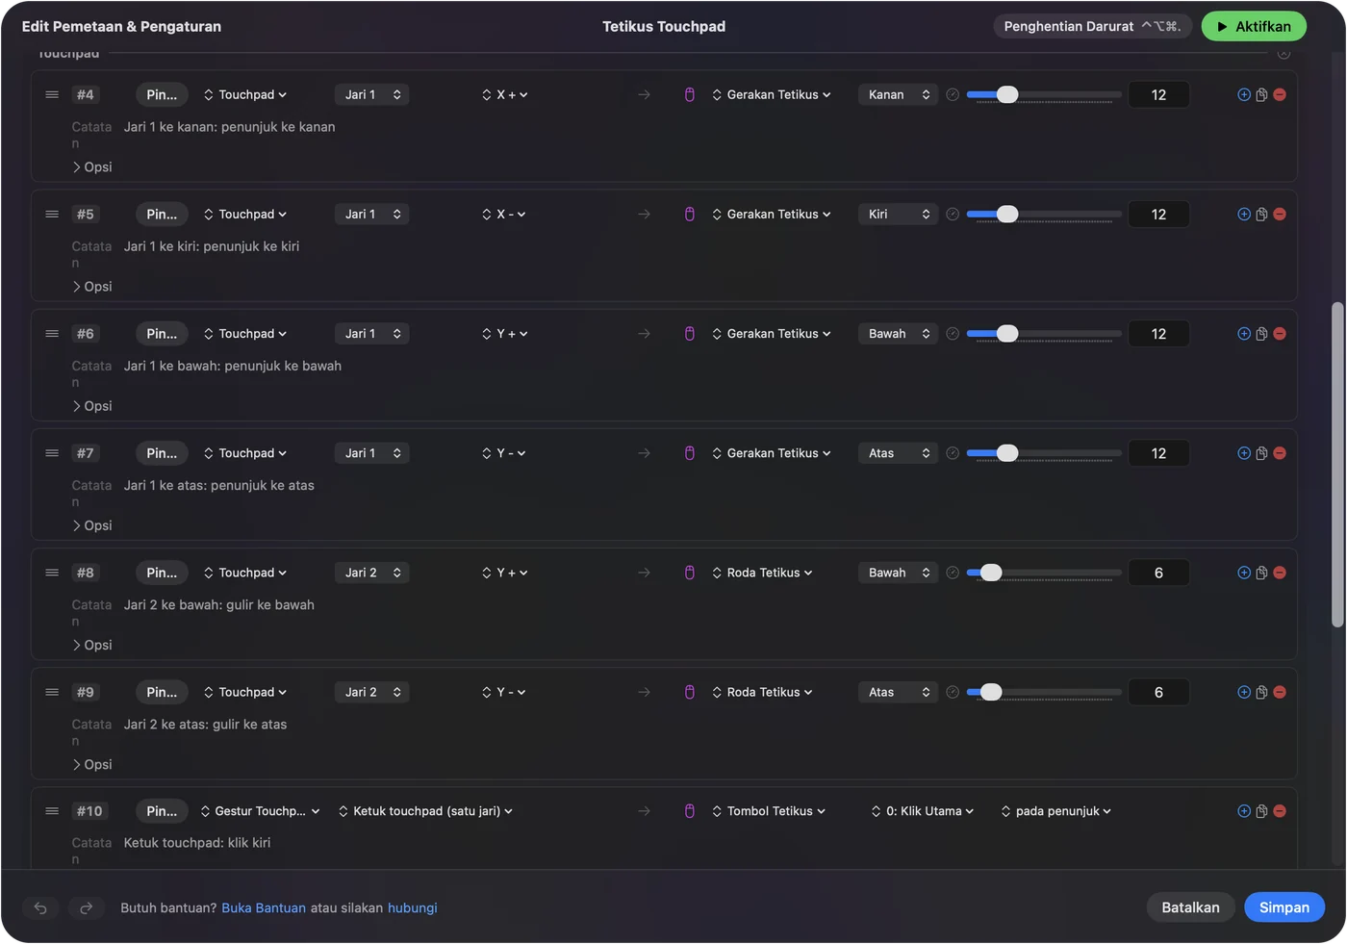
Task: Click the purple mouse icon in row #10
Action: (x=690, y=811)
